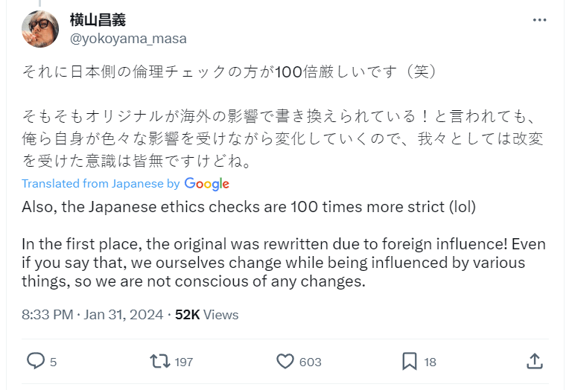Open the 横山昌義 display name profile link
The width and height of the screenshot is (569, 390).
(x=97, y=19)
